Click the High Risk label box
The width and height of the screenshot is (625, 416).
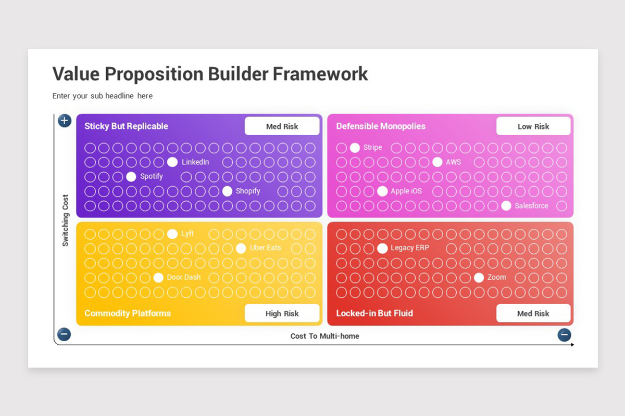tap(282, 314)
